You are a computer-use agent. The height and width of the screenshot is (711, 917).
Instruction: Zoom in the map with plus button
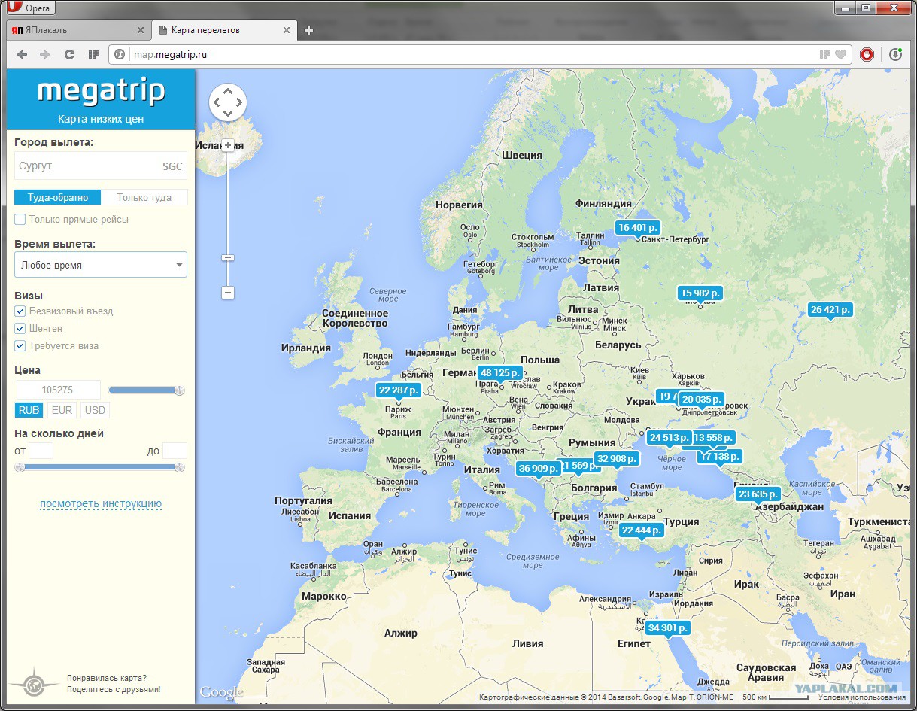[x=228, y=145]
